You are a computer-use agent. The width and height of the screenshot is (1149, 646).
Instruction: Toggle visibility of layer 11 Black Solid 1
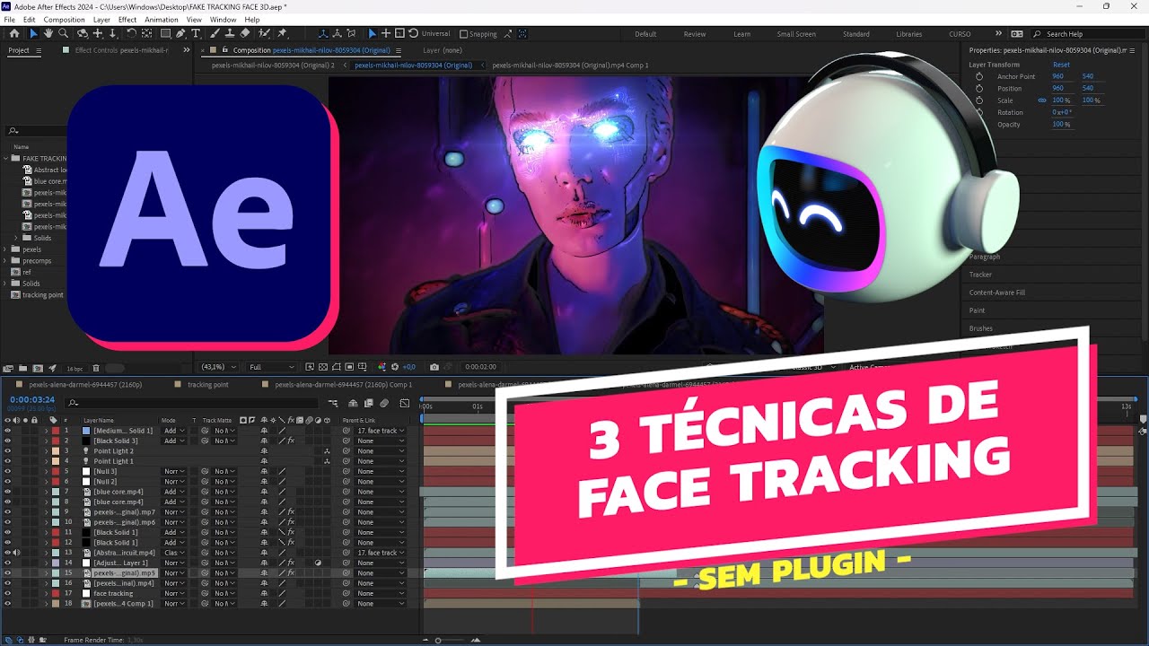tap(7, 532)
